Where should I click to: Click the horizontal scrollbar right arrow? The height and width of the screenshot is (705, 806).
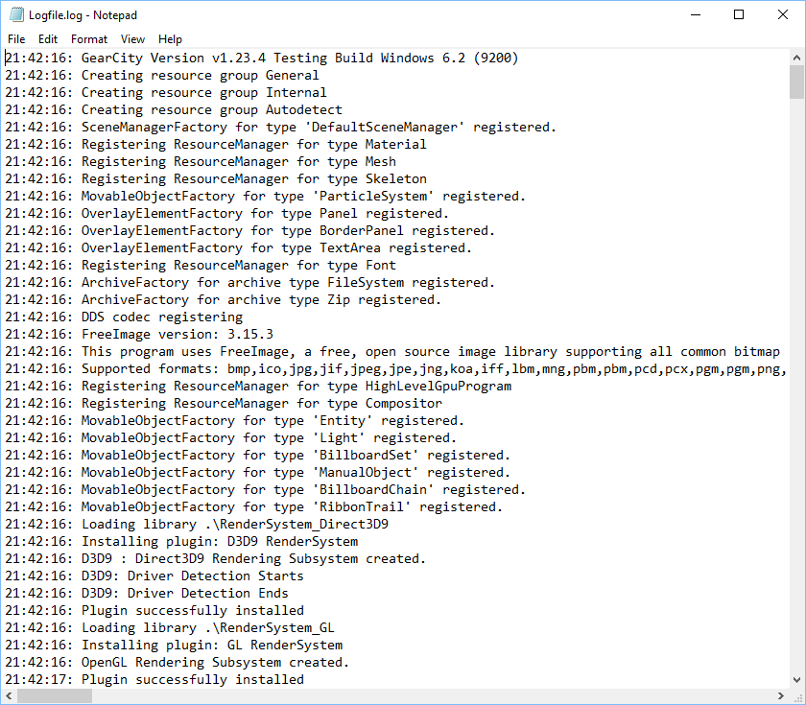[x=779, y=695]
